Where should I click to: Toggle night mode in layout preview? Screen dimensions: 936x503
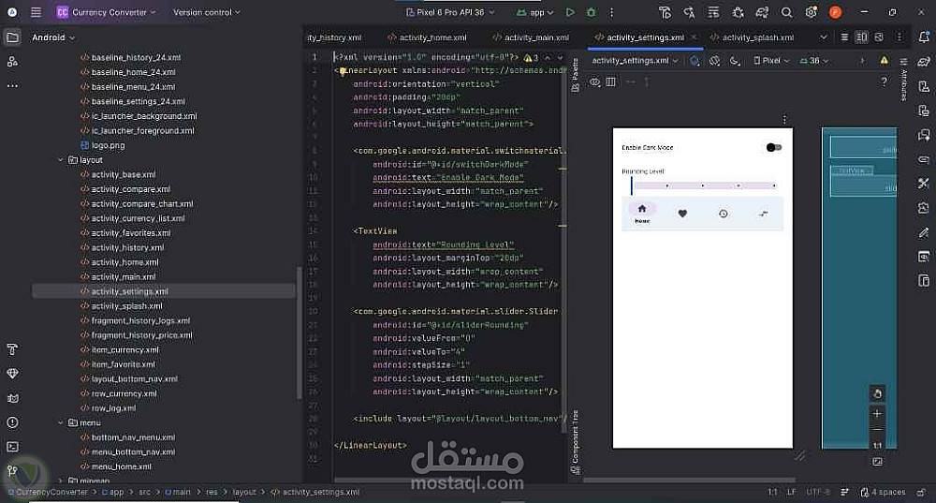(735, 60)
